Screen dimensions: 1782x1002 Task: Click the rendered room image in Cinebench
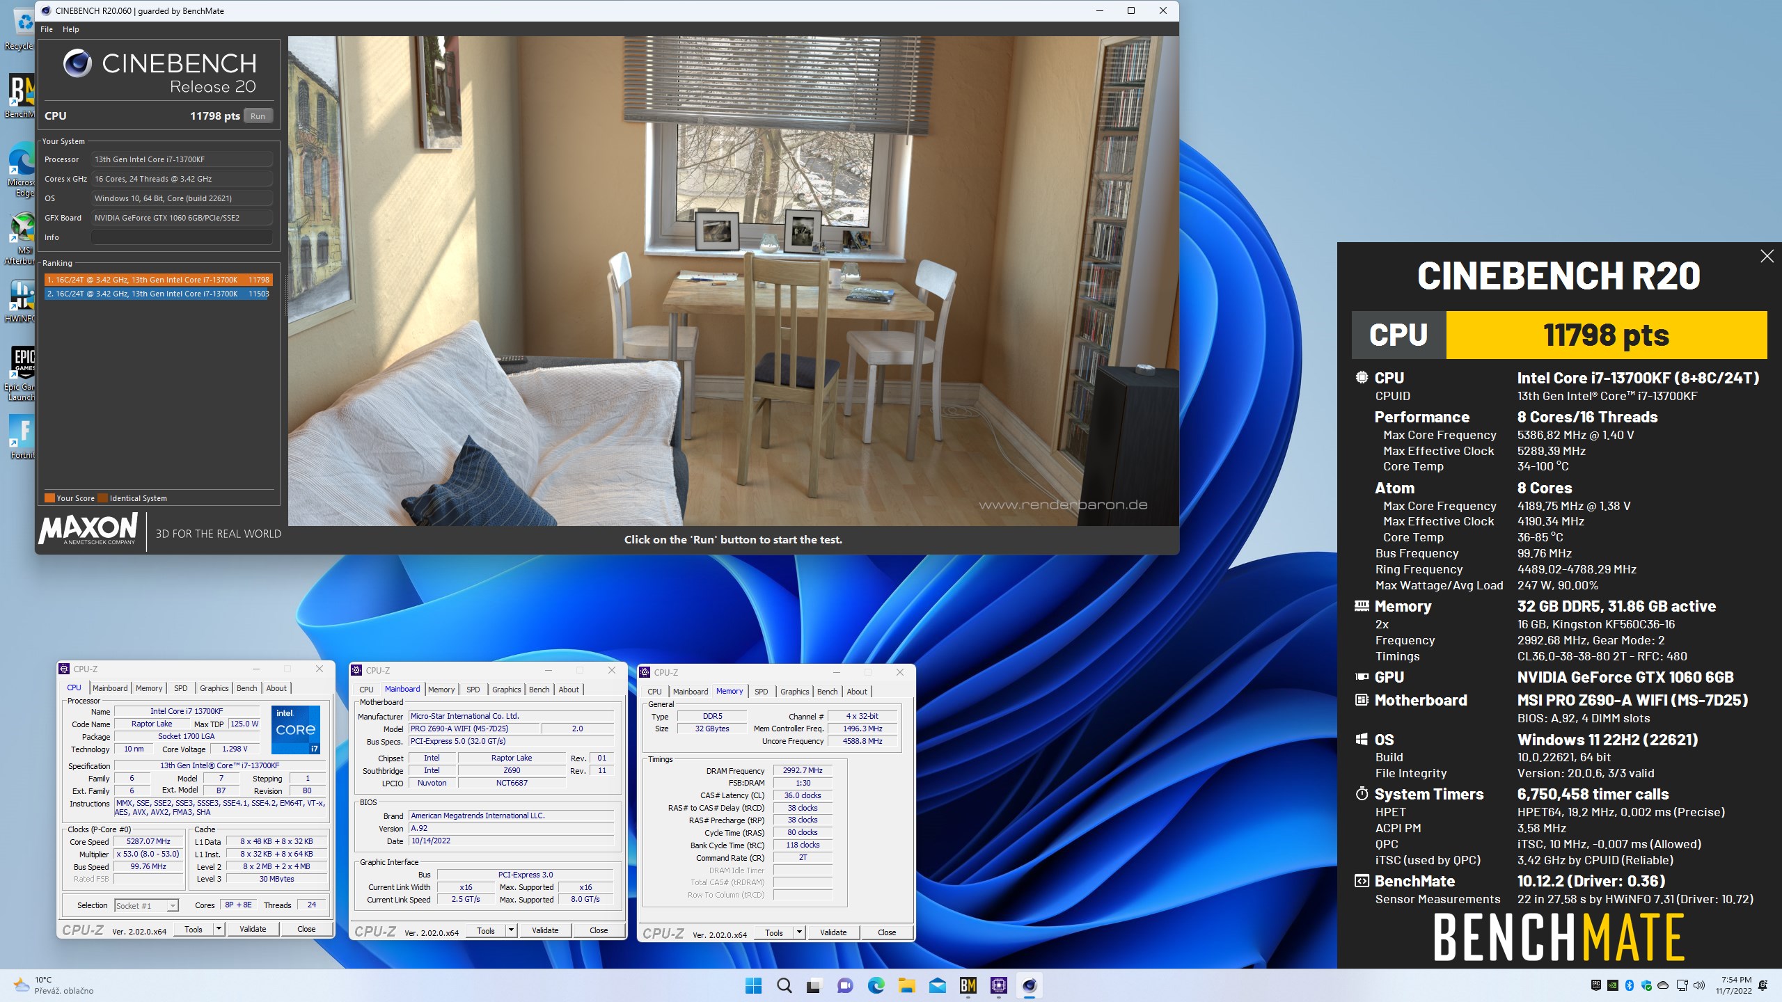tap(733, 280)
